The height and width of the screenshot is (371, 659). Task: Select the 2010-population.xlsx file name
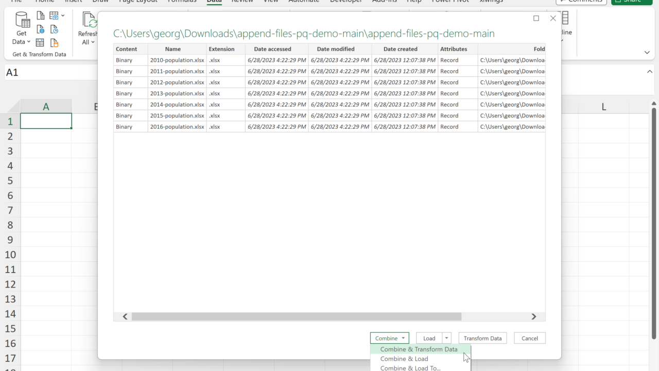[177, 60]
